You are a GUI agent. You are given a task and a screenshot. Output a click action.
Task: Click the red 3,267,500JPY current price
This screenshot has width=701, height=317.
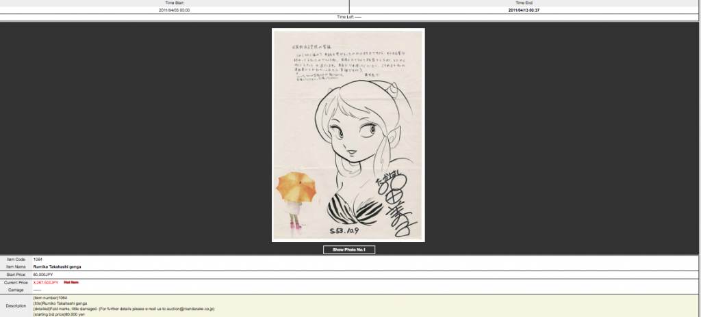click(x=46, y=283)
